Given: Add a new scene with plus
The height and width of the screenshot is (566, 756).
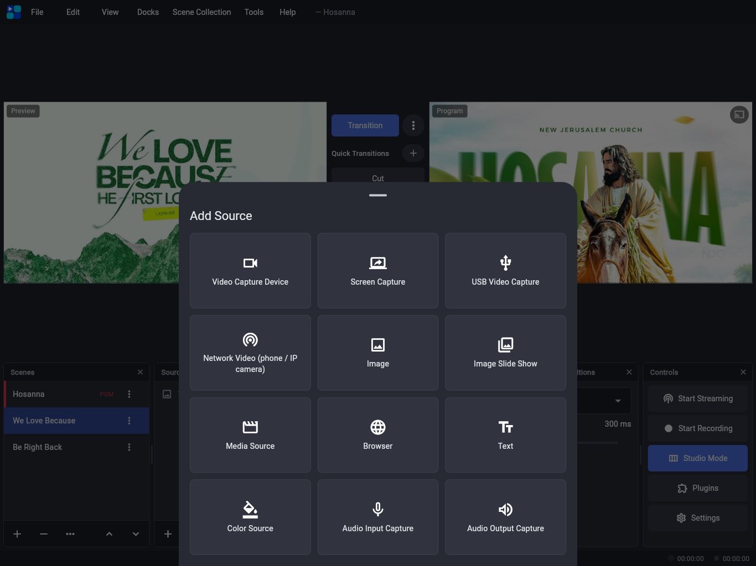Looking at the screenshot, I should 17,534.
